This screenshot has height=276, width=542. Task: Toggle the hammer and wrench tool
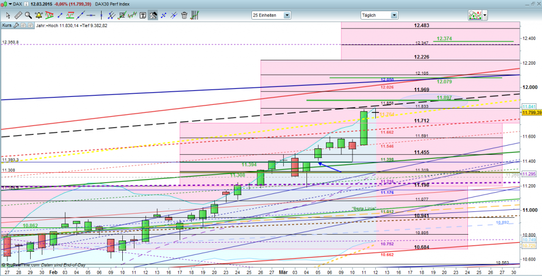[x=153, y=15]
